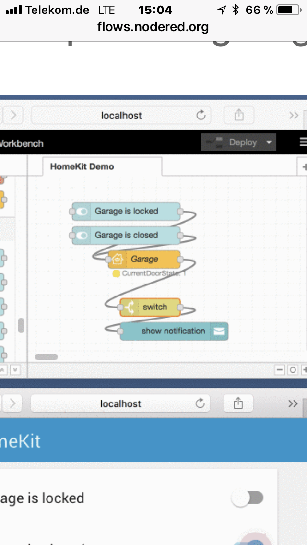Image resolution: width=307 pixels, height=545 pixels.
Task: Click the reload icon in the upper localhost browser
Action: coord(201,115)
